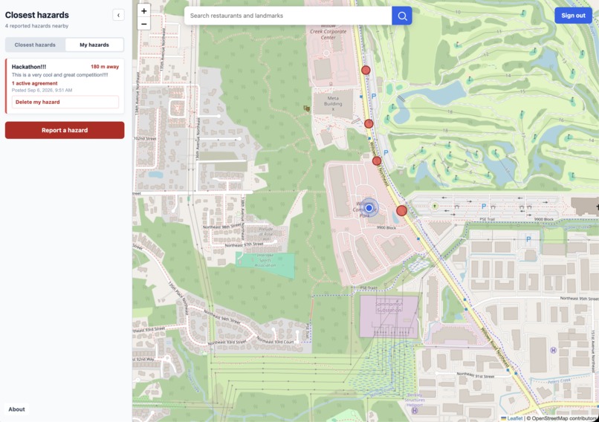599x422 pixels.
Task: Click the blue magnifier search button
Action: point(402,16)
